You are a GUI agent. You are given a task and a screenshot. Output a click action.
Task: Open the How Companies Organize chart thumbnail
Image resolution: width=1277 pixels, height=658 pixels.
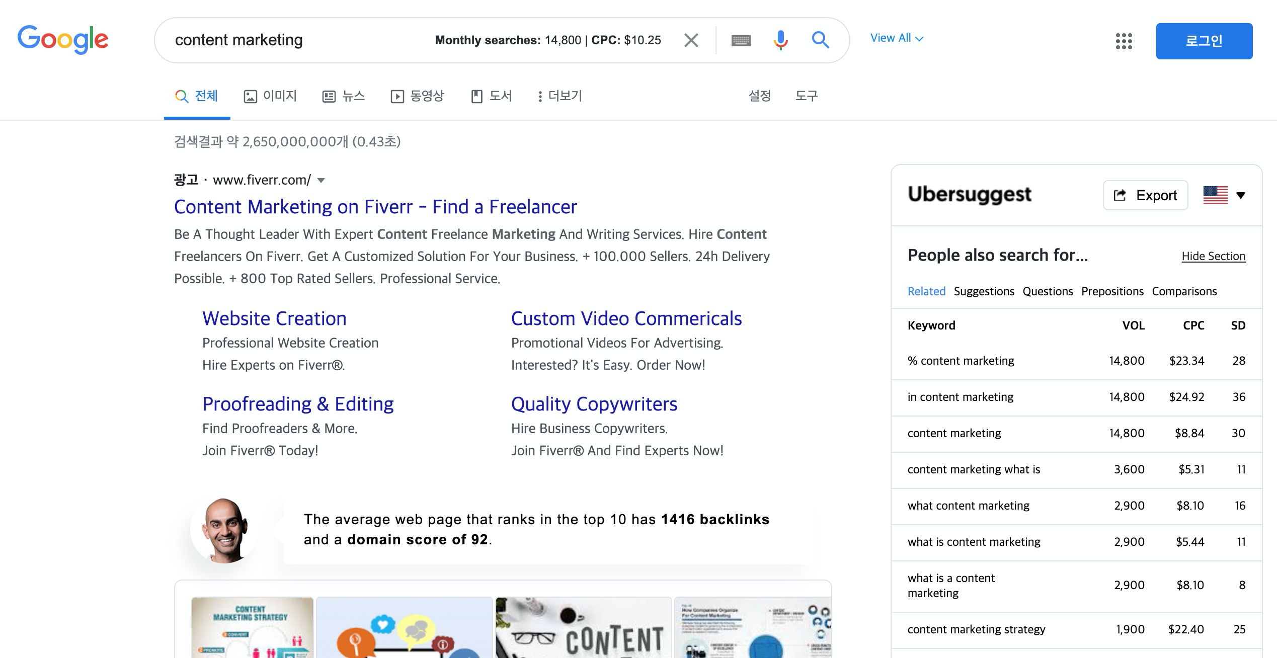(753, 628)
